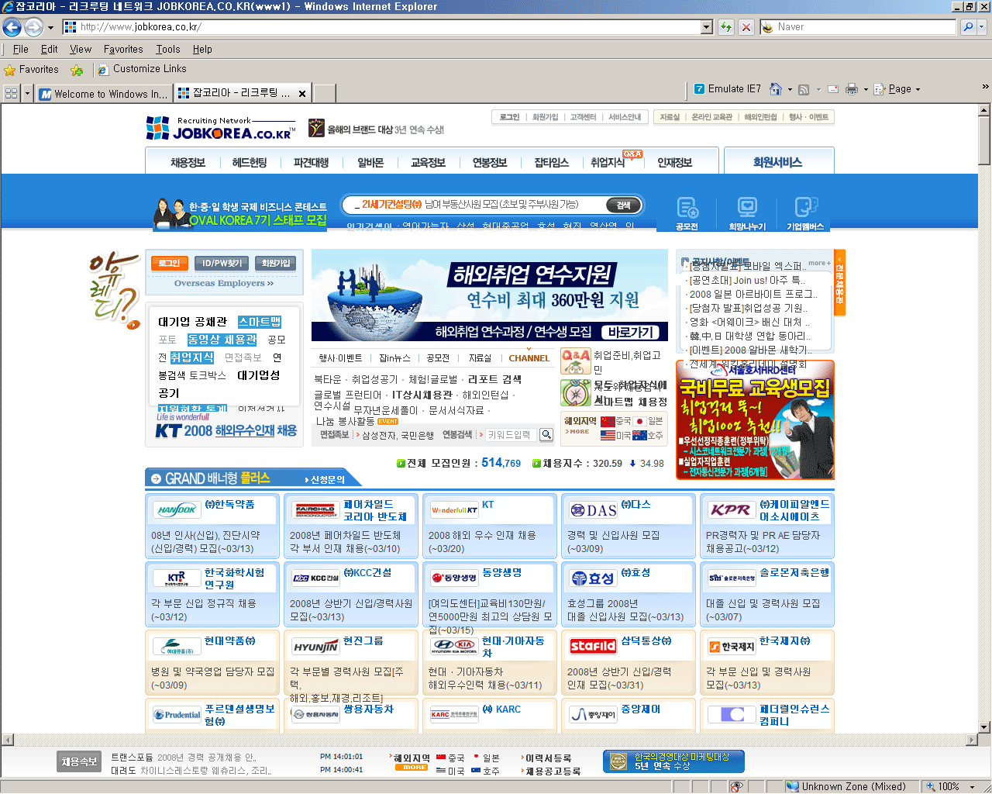This screenshot has width=992, height=794.
Task: Click the Japan flag in 해외지역 panel
Action: pos(639,421)
